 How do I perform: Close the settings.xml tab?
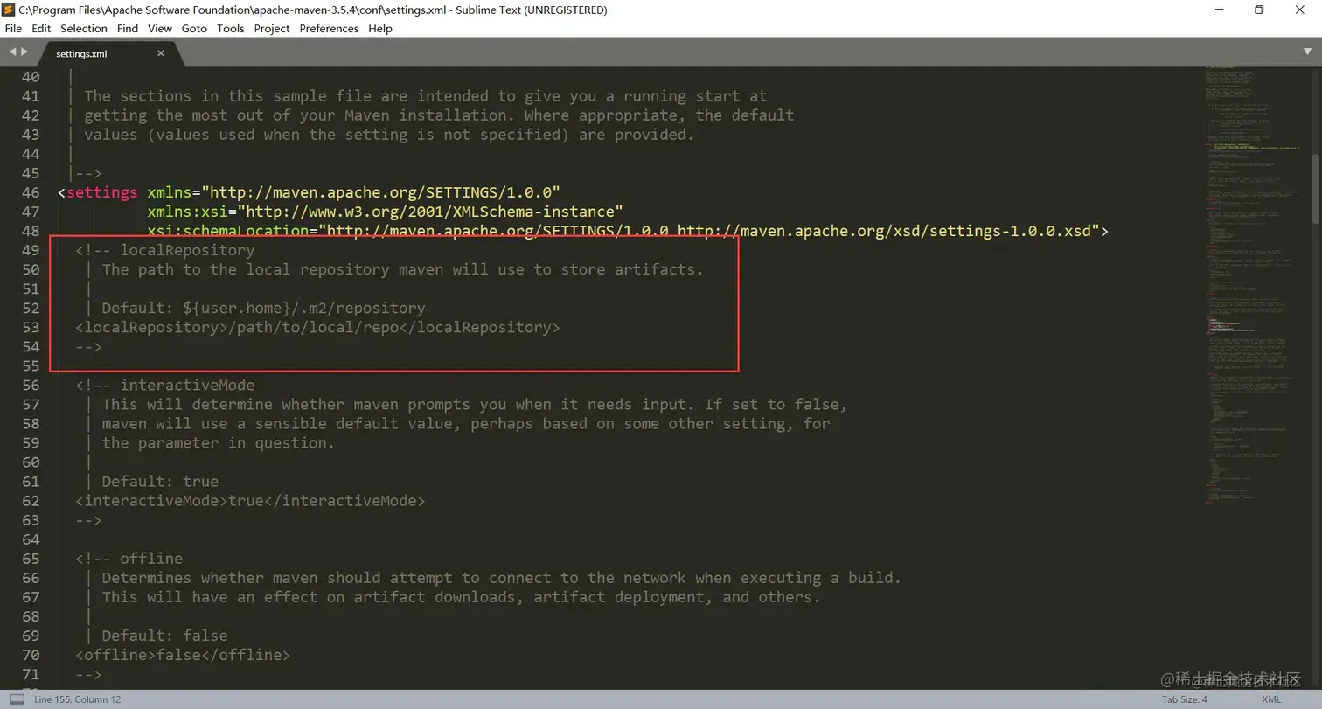tap(161, 53)
